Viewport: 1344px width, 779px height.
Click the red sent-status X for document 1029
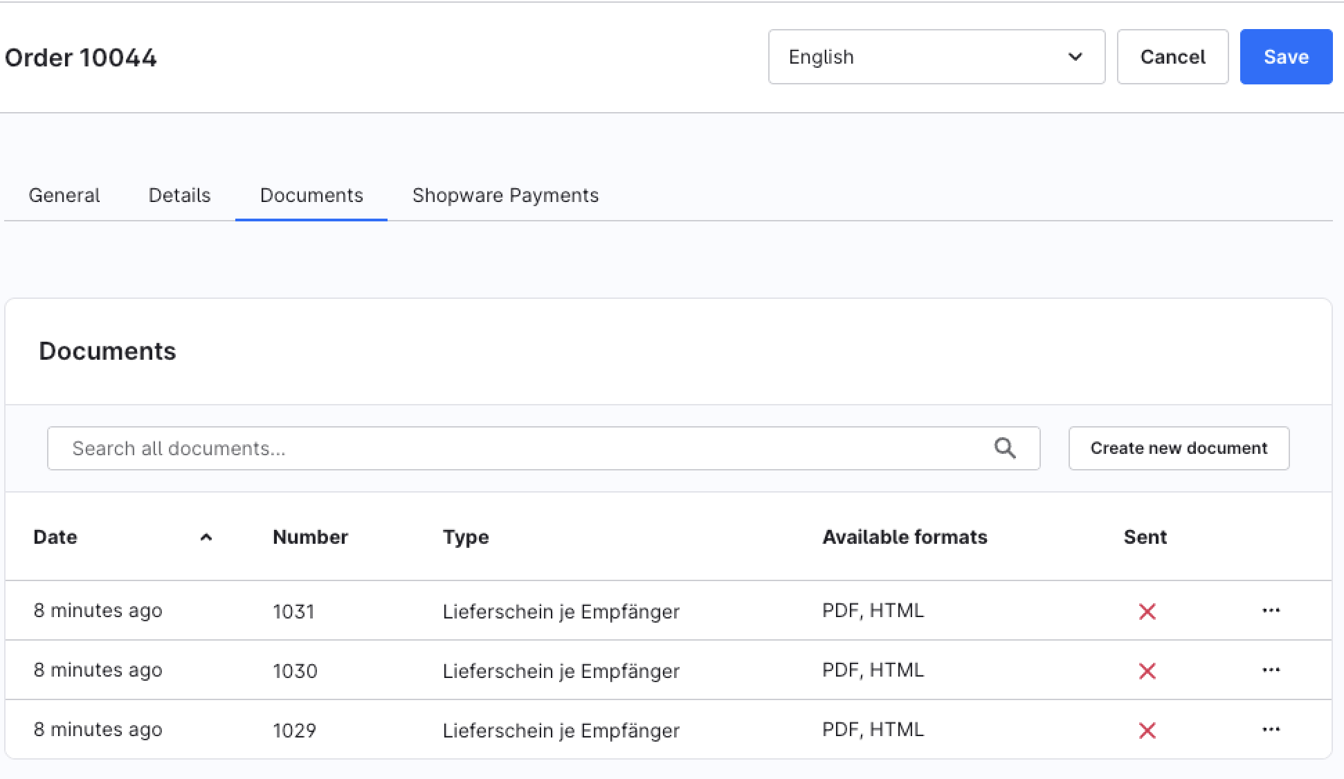1147,730
